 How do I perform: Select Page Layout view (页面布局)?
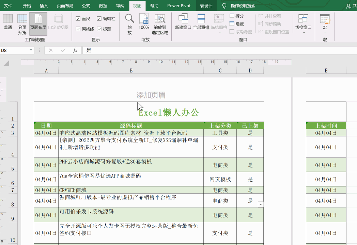pos(38,24)
